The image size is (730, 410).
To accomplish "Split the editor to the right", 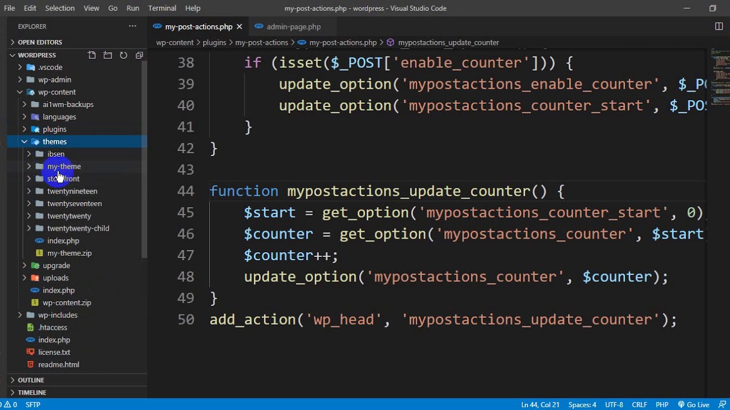I will tap(719, 26).
